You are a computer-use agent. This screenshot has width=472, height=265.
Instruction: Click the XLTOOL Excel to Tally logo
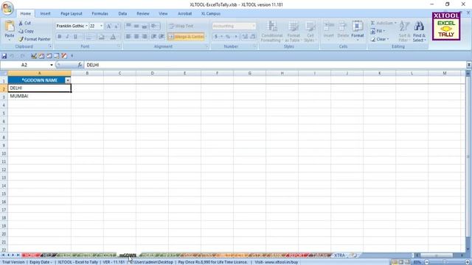pos(446,26)
